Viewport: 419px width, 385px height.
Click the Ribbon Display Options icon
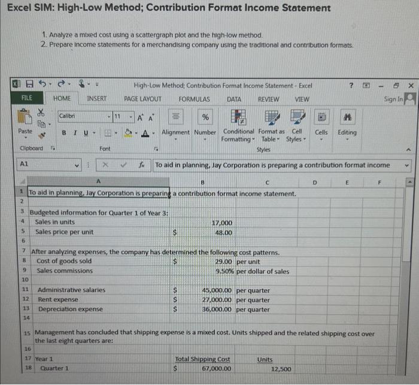click(x=366, y=86)
